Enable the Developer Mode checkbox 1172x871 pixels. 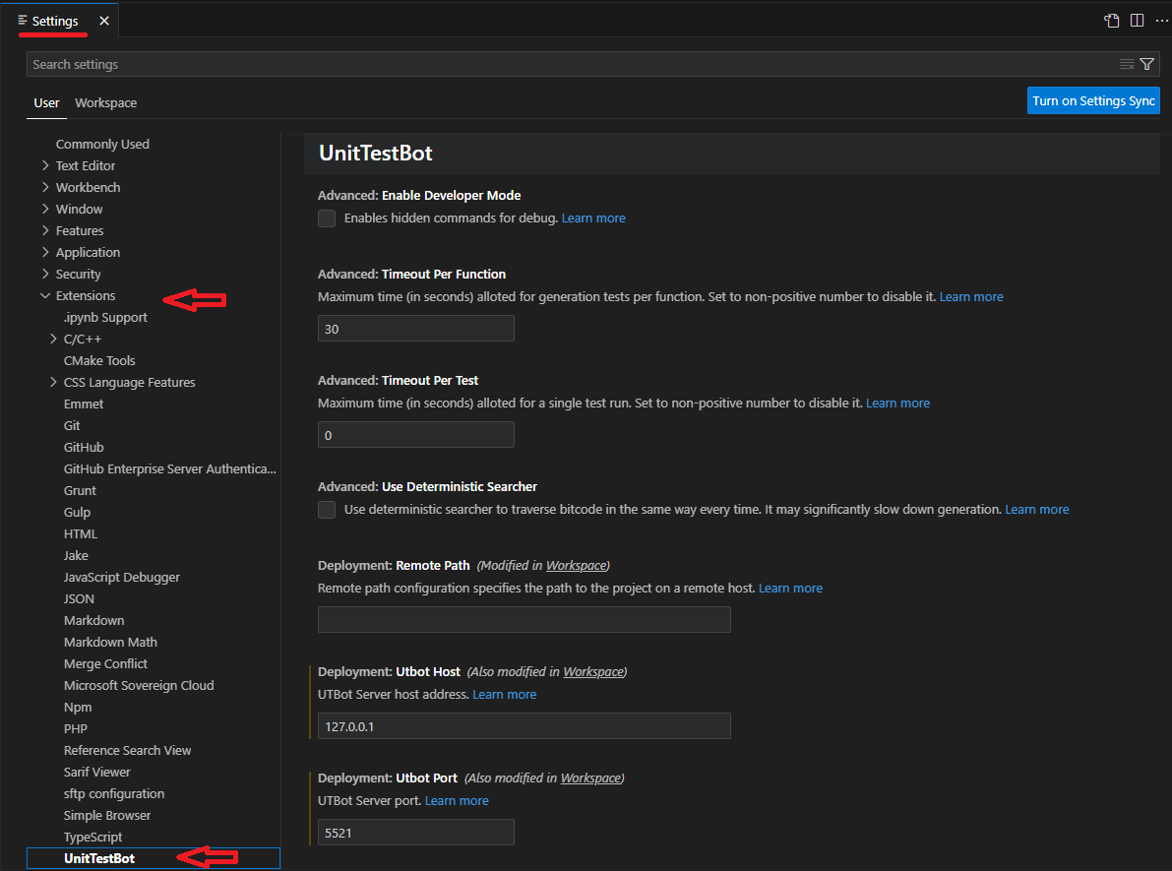tap(327, 218)
